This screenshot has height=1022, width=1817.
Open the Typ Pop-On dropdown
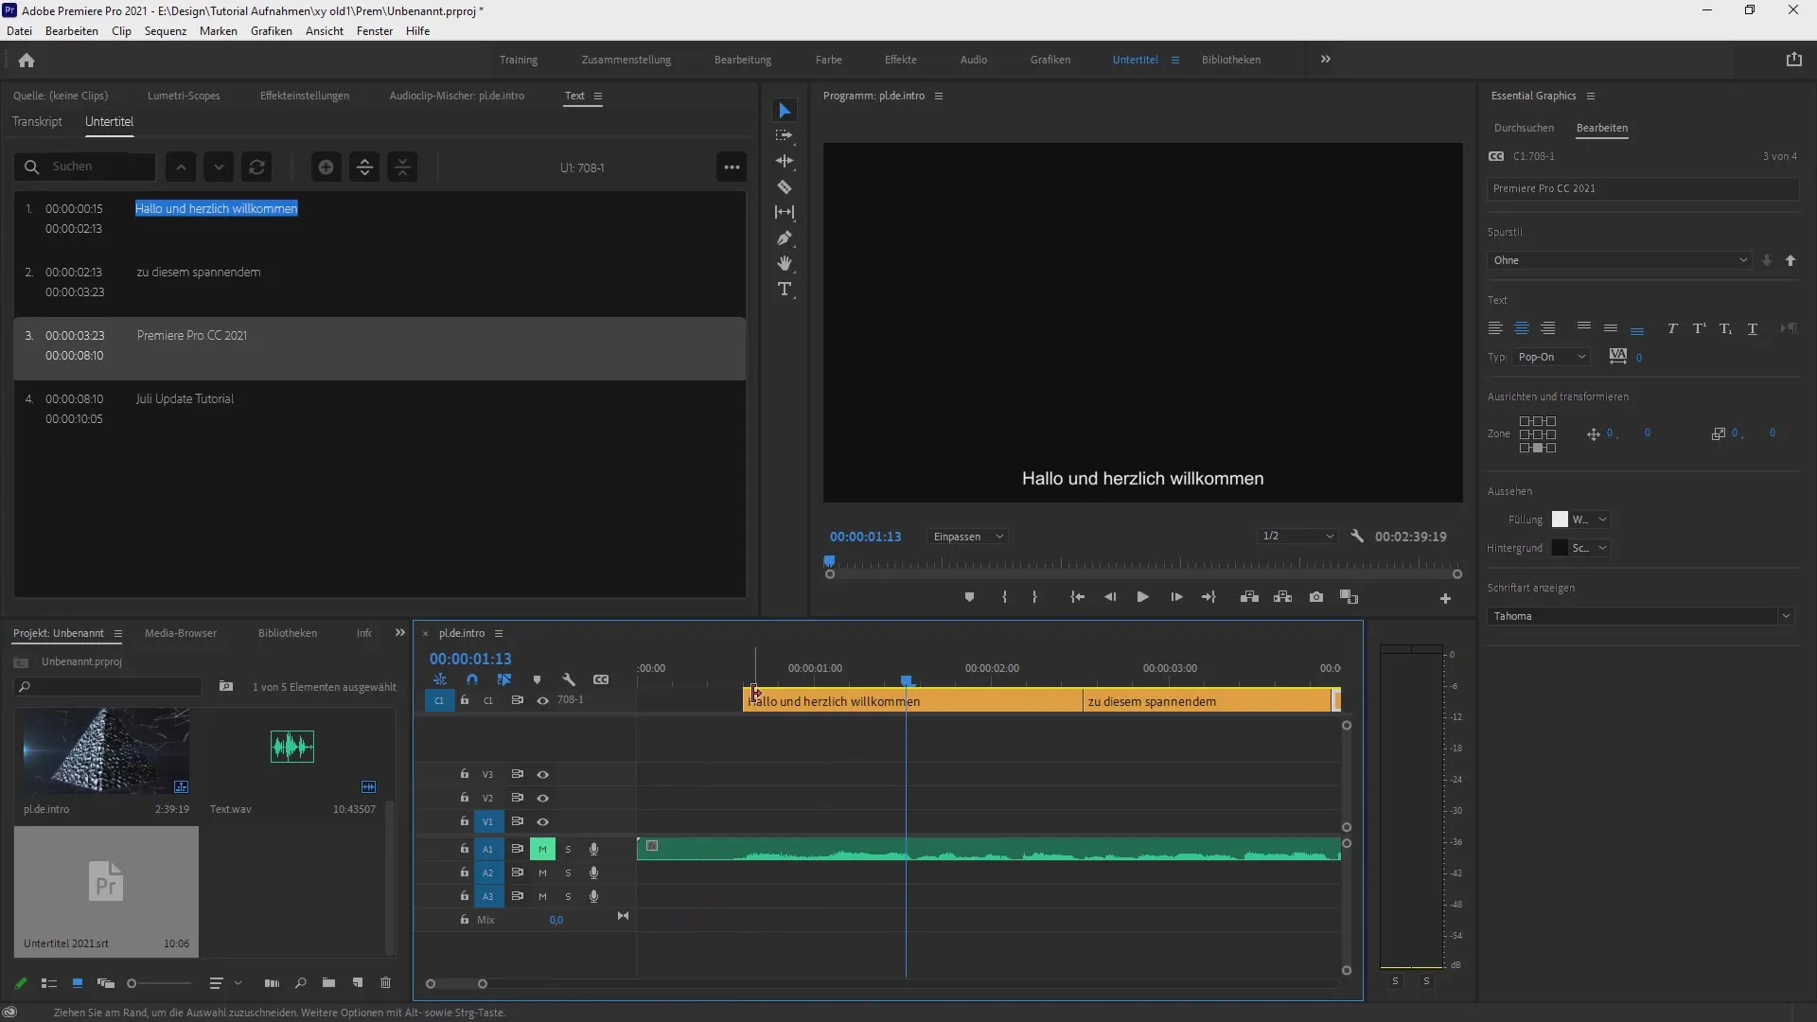(1552, 357)
